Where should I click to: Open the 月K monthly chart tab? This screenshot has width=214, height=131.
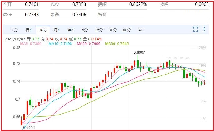pos(57,30)
